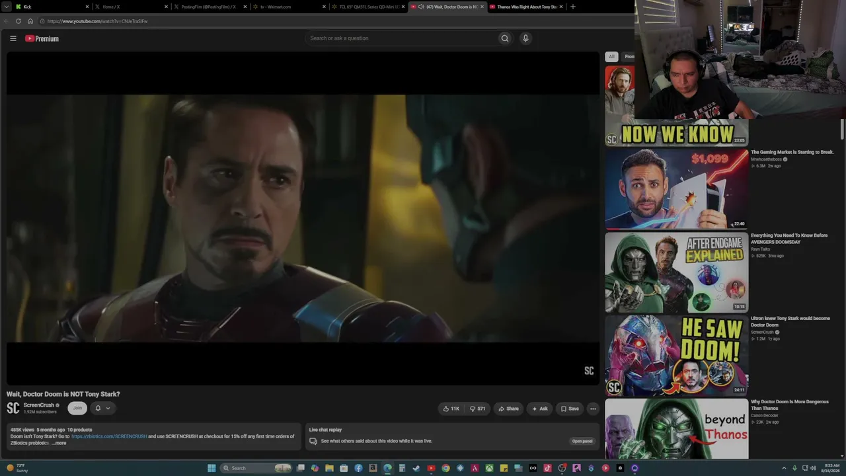This screenshot has height=476, width=846.
Task: Open the live chat replay panel
Action: 582,441
